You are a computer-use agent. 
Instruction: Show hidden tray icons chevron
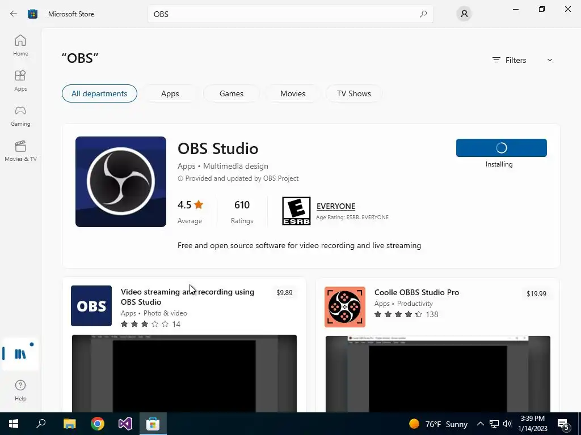[x=480, y=424]
